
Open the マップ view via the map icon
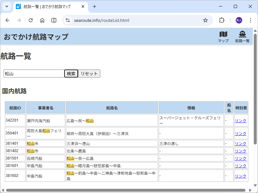(223, 36)
